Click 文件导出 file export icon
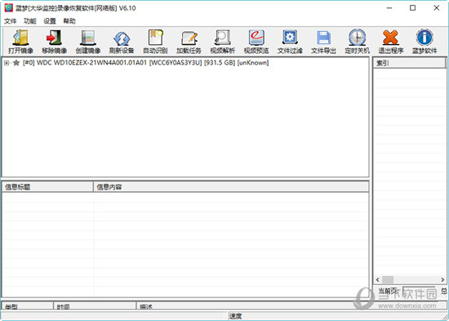 (323, 42)
